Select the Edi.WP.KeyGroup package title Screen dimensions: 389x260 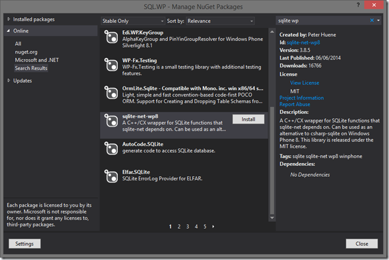pyautogui.click(x=143, y=33)
